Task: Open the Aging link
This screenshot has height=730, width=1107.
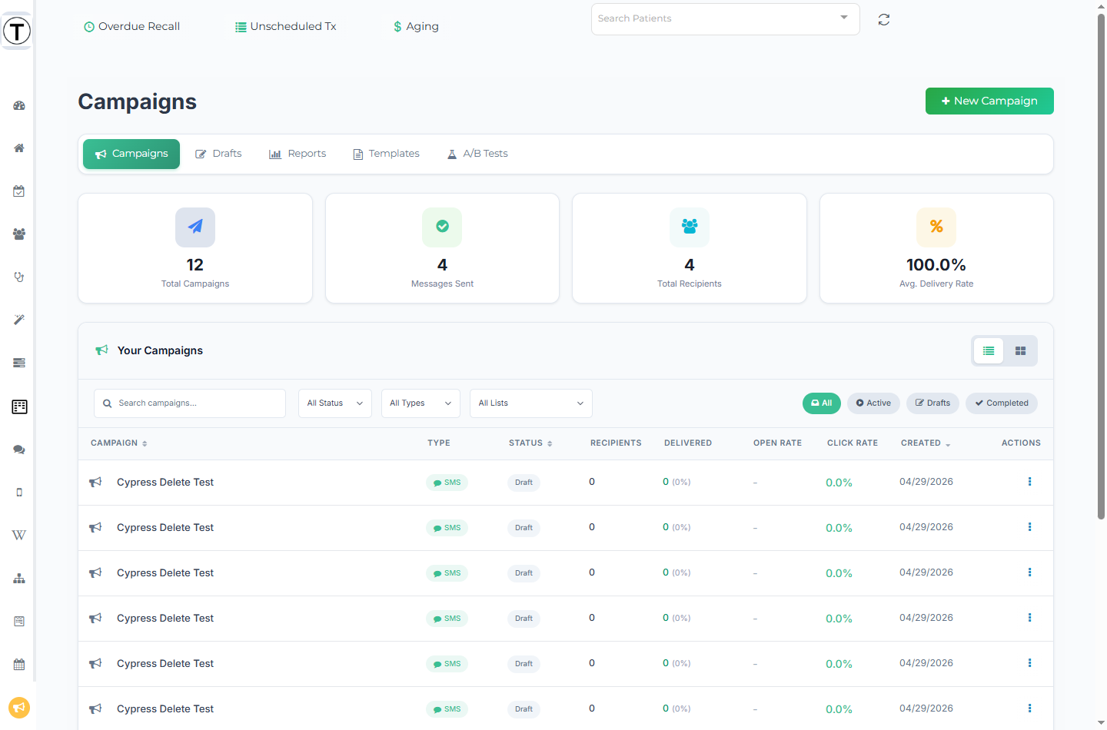Action: (416, 26)
